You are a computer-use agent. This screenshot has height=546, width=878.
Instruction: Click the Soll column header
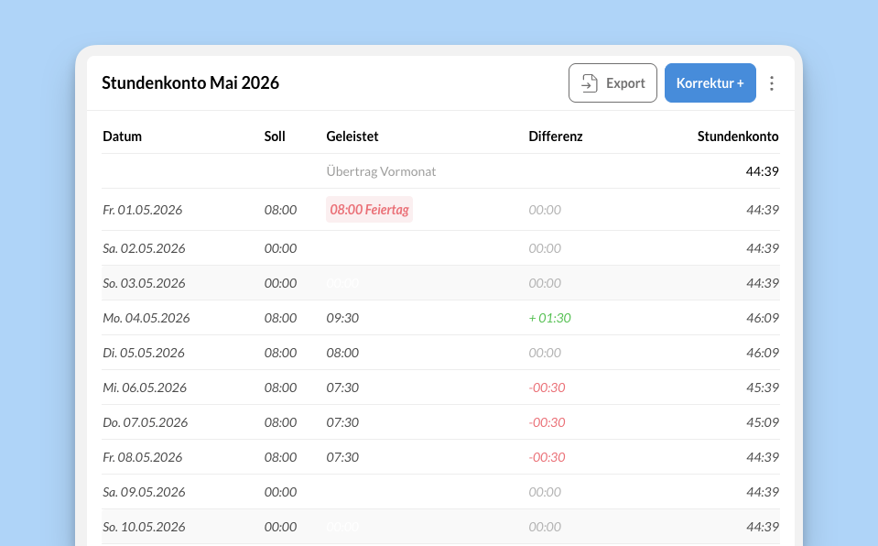pyautogui.click(x=275, y=136)
